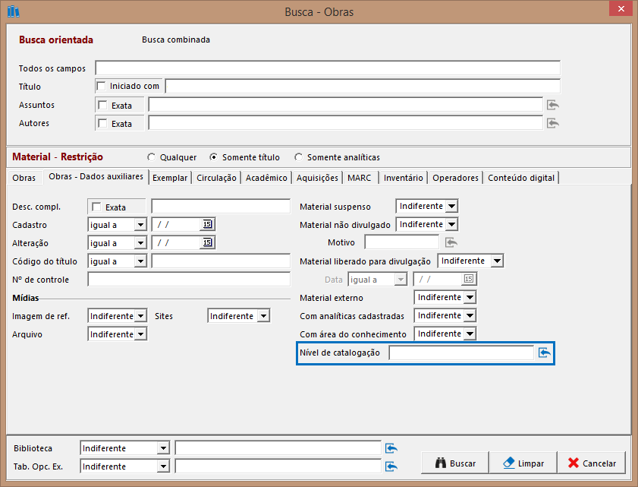Screen dimensions: 638x487
Task: Choose Somente analíticas radio option
Action: pos(299,157)
